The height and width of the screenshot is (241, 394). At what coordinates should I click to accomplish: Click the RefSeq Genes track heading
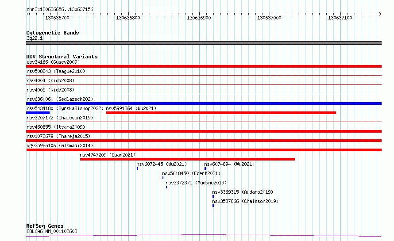pos(45,226)
